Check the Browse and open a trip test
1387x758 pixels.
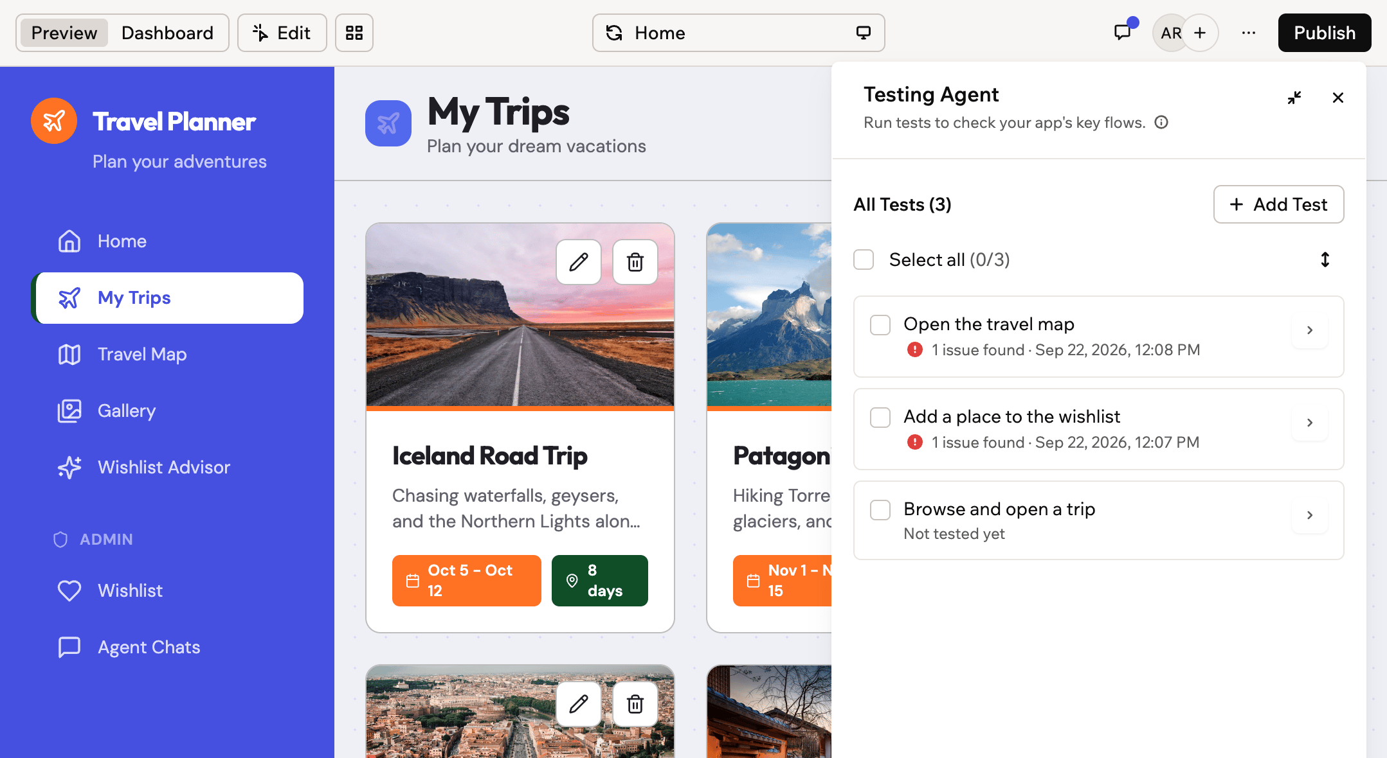[x=880, y=510]
